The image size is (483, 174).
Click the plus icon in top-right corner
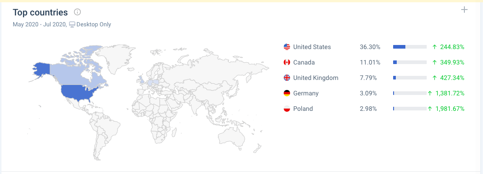click(x=464, y=10)
